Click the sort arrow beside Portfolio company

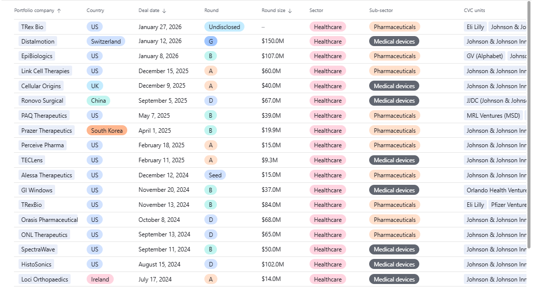pyautogui.click(x=59, y=11)
